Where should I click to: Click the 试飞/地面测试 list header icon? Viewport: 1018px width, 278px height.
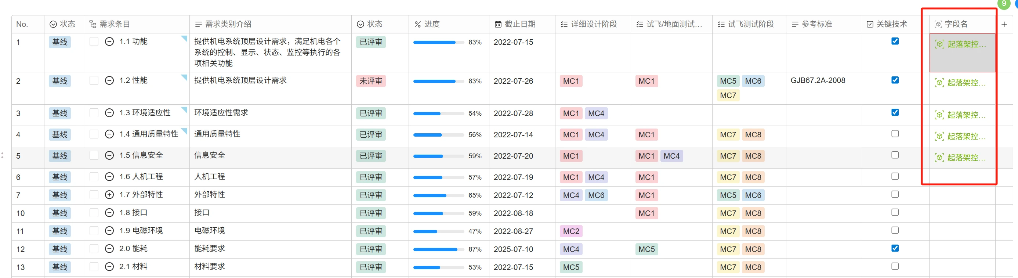pos(640,24)
